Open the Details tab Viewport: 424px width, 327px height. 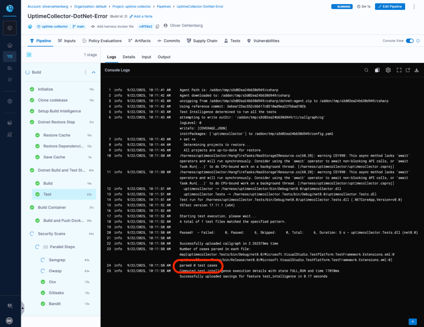click(129, 57)
